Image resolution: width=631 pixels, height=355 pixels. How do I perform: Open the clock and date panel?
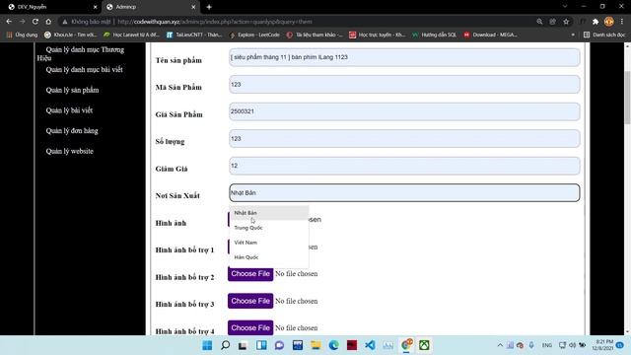(x=602, y=345)
